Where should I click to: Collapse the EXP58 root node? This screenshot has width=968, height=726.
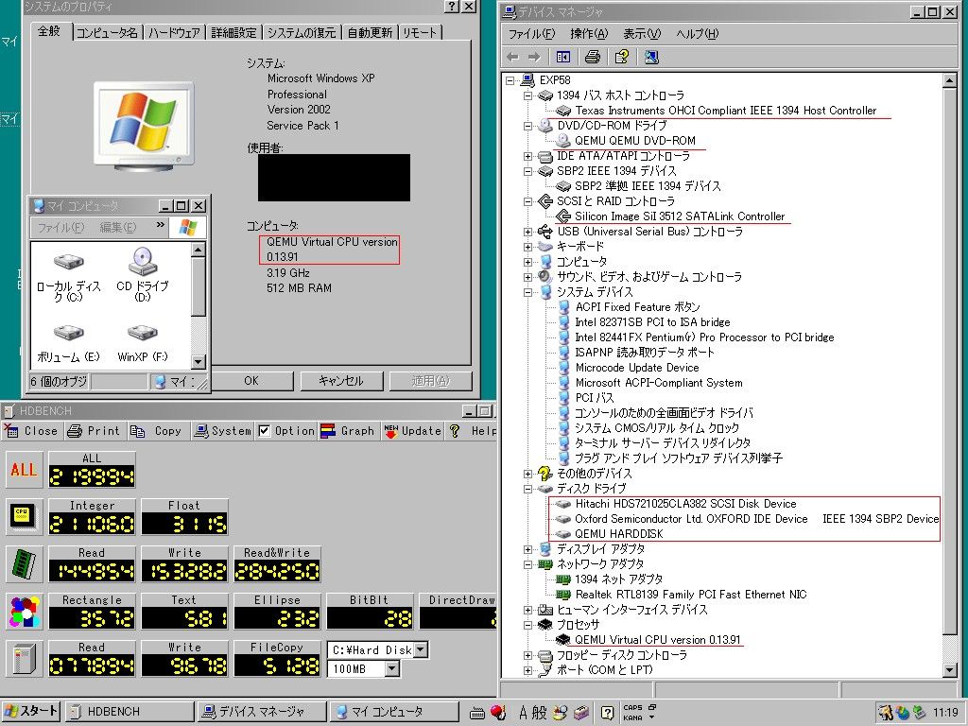(510, 80)
